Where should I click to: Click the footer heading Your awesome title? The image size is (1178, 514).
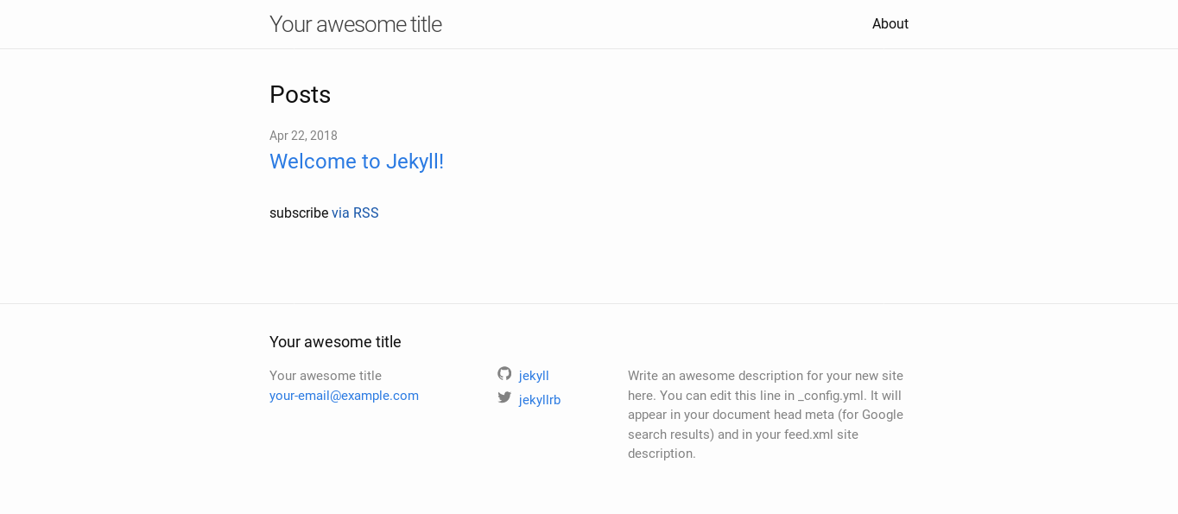(335, 342)
